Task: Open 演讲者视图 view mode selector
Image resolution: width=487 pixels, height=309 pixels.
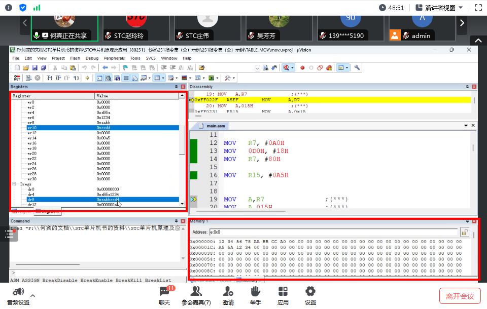Action: coord(439,8)
